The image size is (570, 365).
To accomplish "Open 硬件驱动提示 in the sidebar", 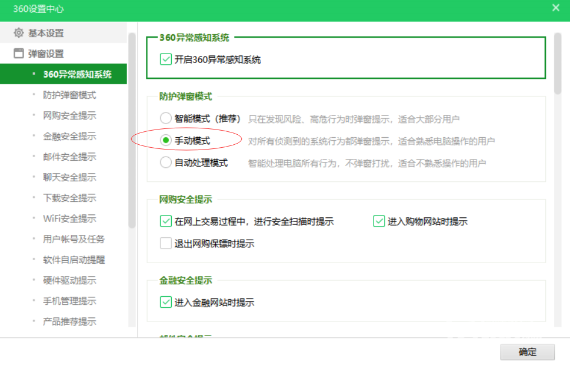I will coord(69,280).
